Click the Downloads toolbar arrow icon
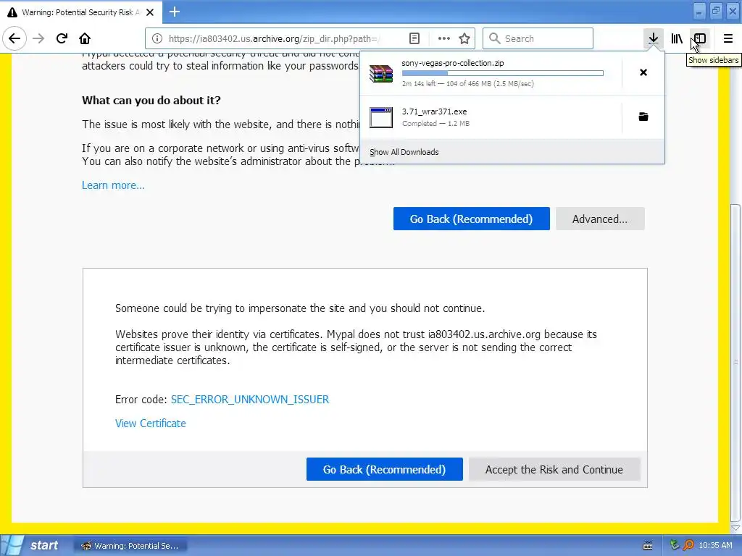Screen dimensions: 742x556 point(653,38)
